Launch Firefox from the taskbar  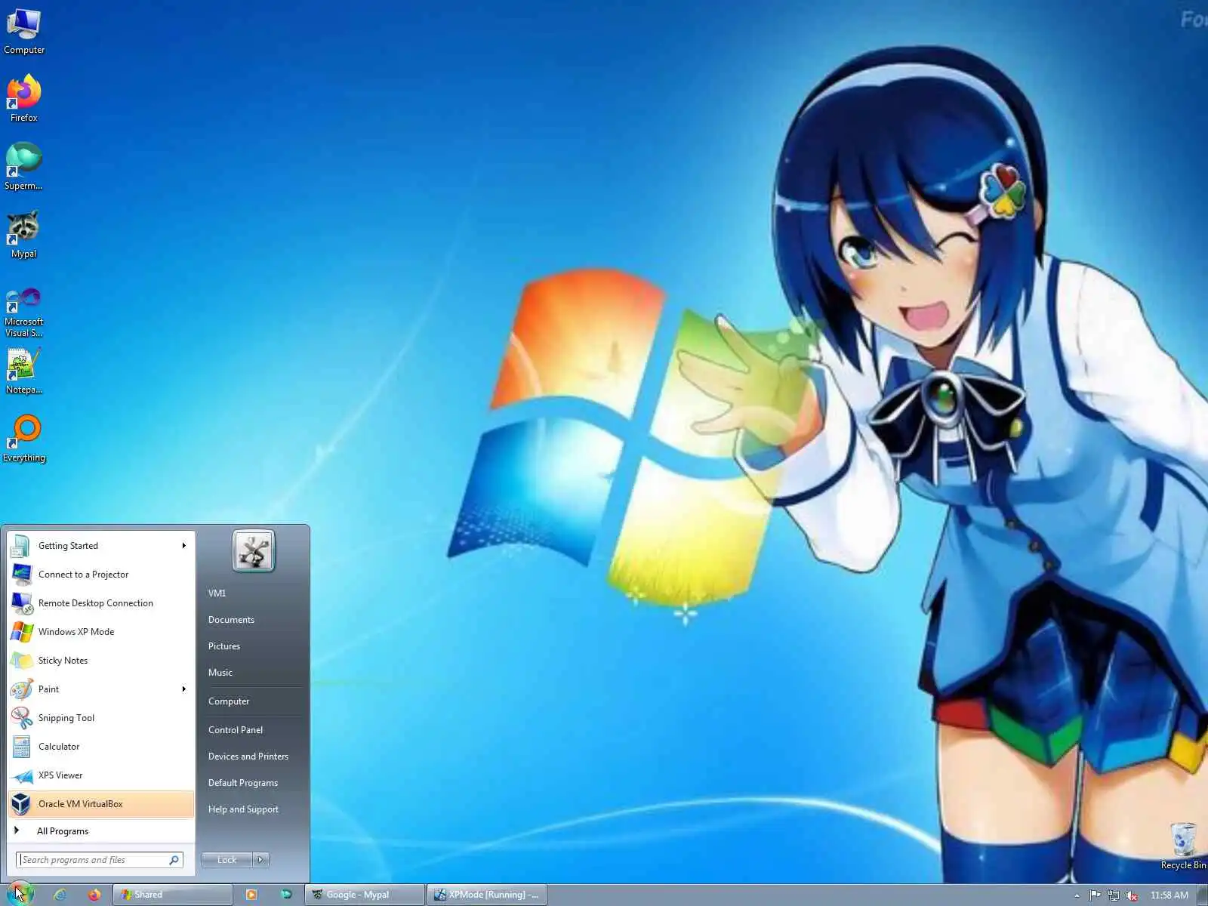point(94,895)
